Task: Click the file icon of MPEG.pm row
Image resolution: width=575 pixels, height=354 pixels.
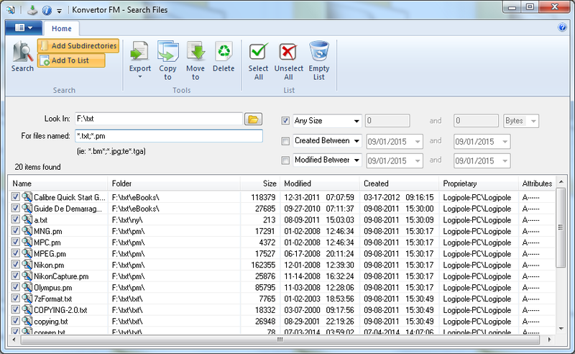Action: click(x=27, y=253)
